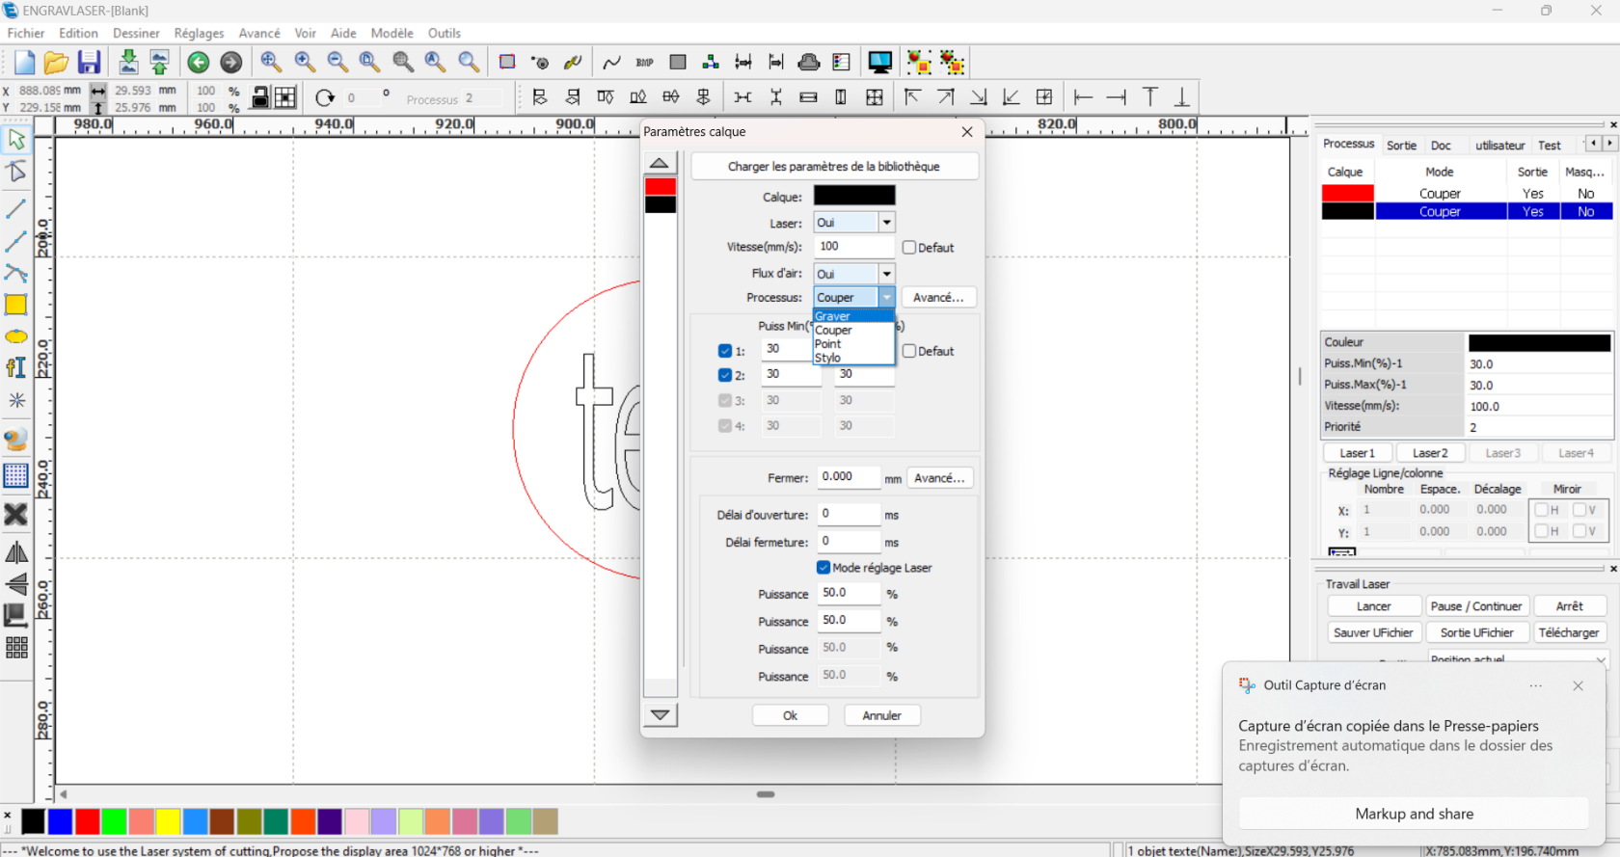The width and height of the screenshot is (1620, 857).
Task: Click the Lancer button in Travail Laser
Action: tap(1374, 606)
